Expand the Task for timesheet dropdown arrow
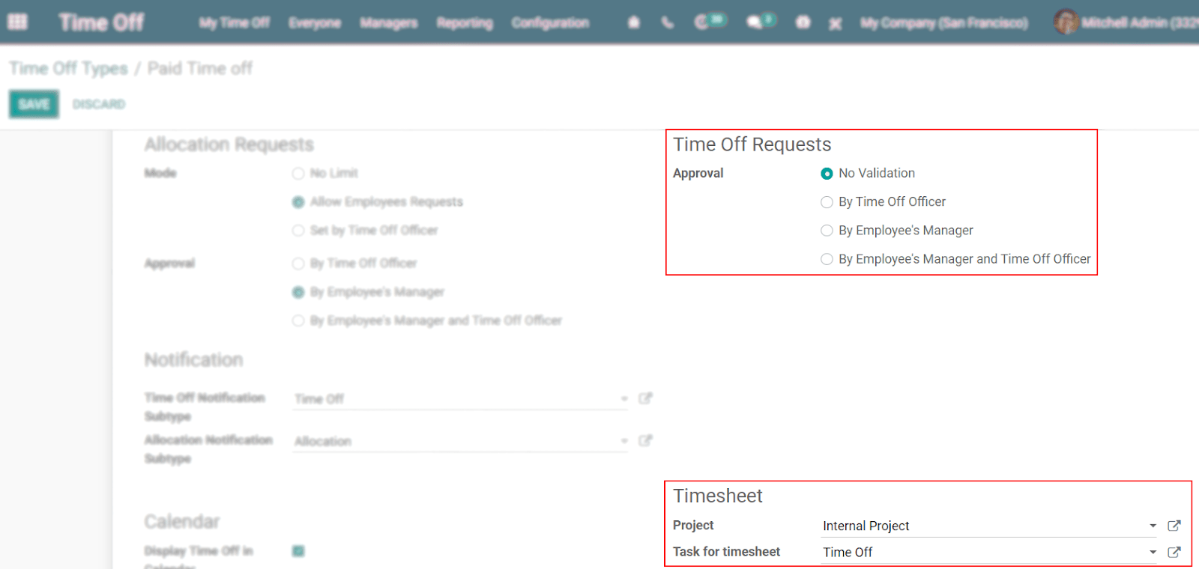 [1153, 552]
